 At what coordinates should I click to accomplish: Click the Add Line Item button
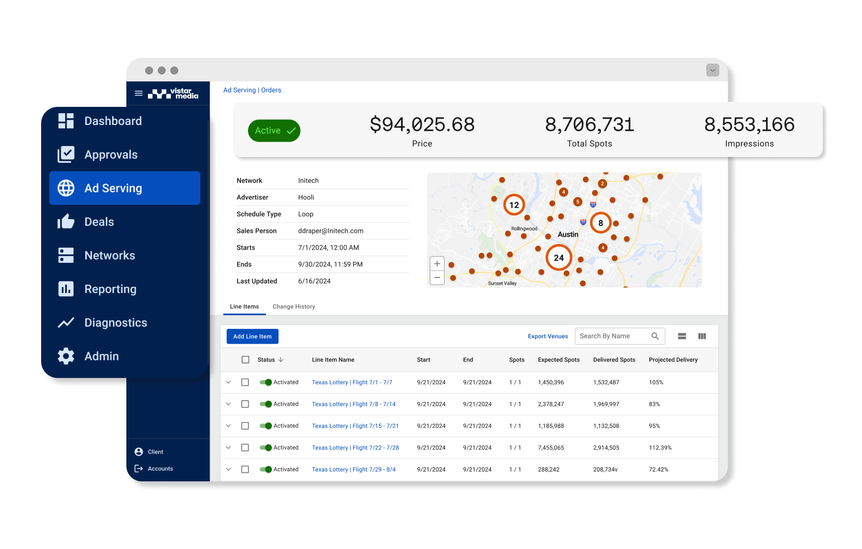(252, 337)
